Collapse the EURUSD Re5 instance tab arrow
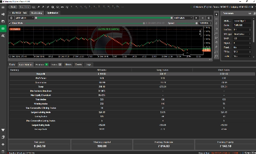This screenshot has width=256, height=154. point(10,13)
